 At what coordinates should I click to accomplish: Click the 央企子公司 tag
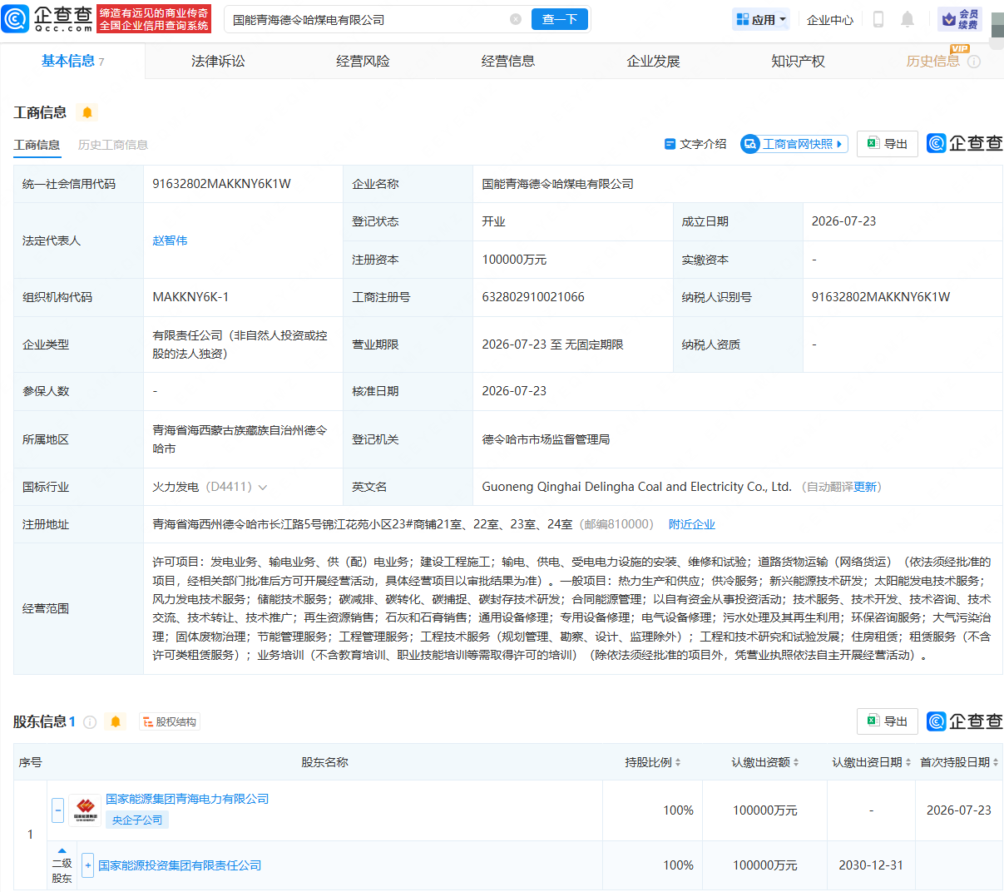point(137,820)
